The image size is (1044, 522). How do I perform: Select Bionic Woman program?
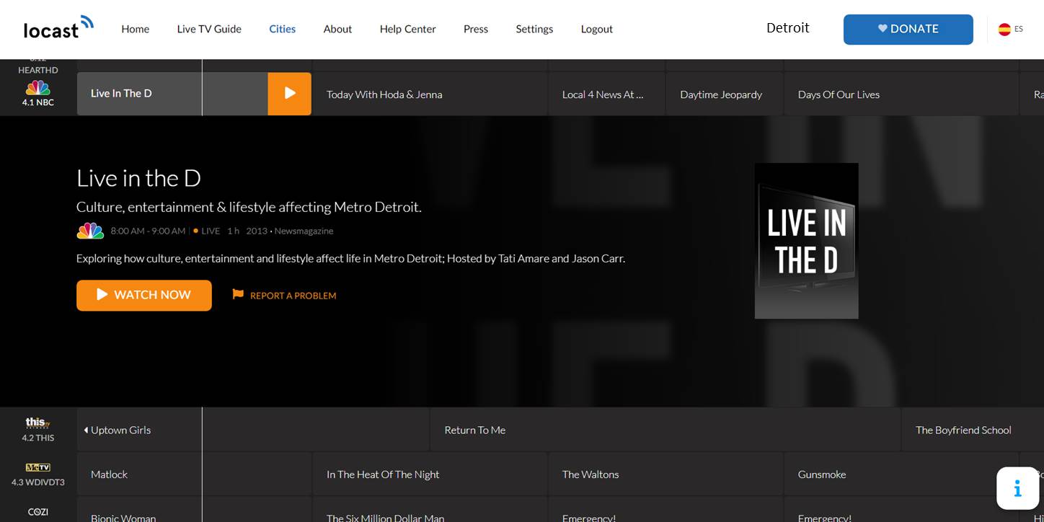(194, 510)
